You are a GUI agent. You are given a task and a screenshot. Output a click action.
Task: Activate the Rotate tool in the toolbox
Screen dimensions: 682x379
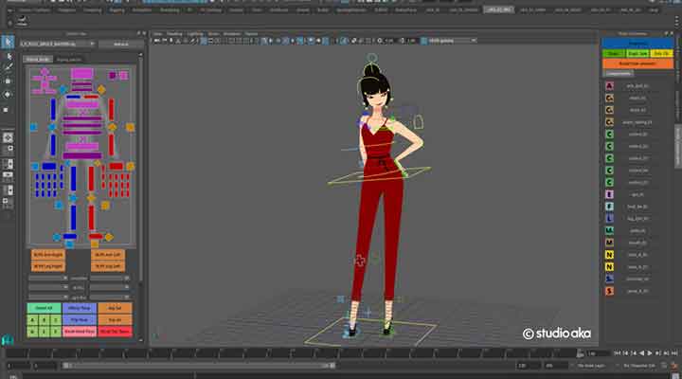[x=7, y=95]
